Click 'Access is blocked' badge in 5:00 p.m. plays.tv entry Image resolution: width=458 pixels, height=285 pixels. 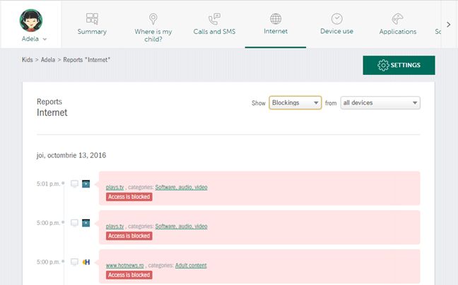[129, 236]
